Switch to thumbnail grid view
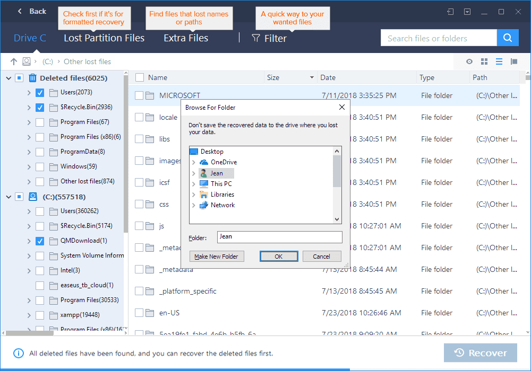Viewport: 531px width, 371px height. tap(484, 61)
